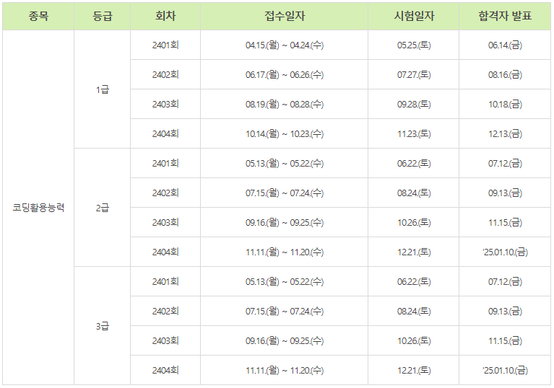Select the 1급 grade cell

click(x=102, y=89)
